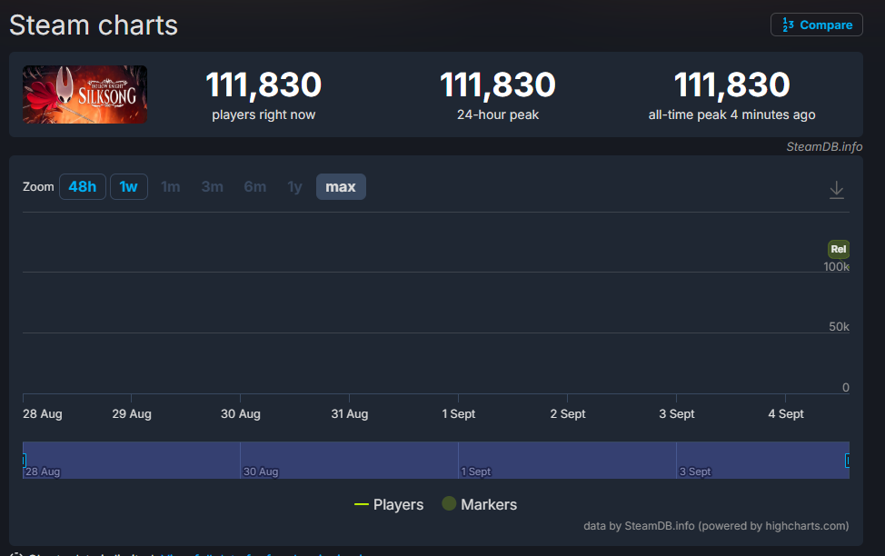Screen dimensions: 885x556
Task: Click the 50k y-axis label
Action: click(x=839, y=327)
